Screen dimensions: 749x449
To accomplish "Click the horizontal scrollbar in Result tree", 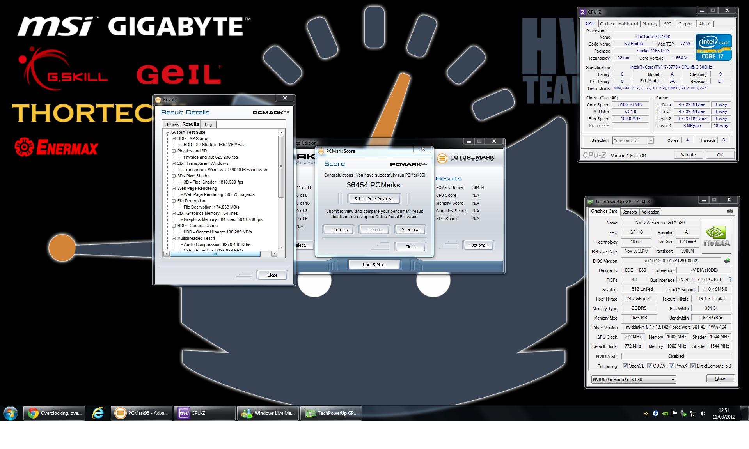I will [215, 254].
